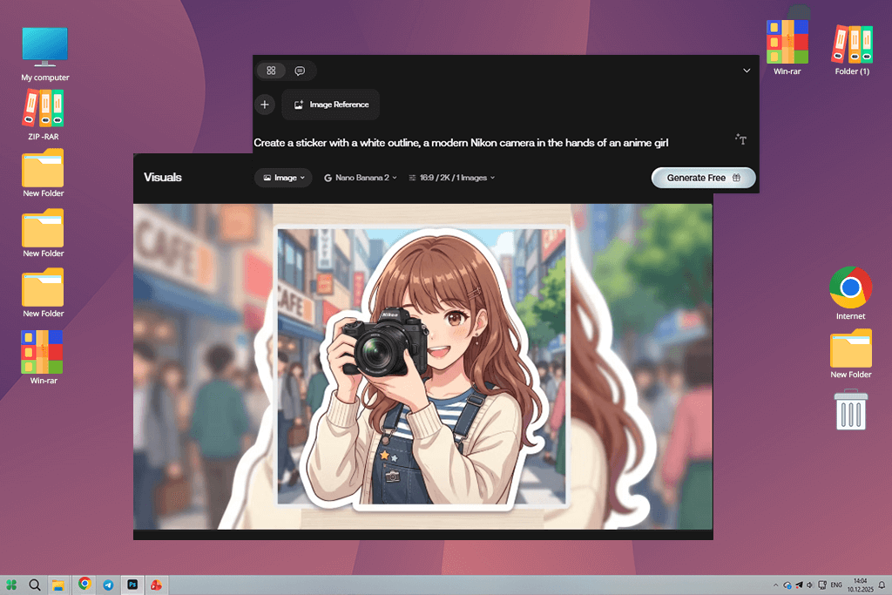Select the My computer desktop icon
This screenshot has width=892, height=595.
point(45,54)
